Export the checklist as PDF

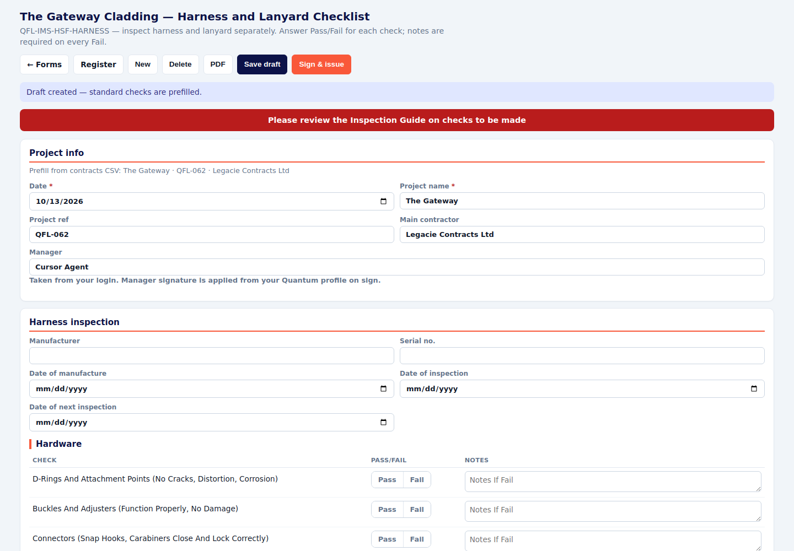pos(218,64)
